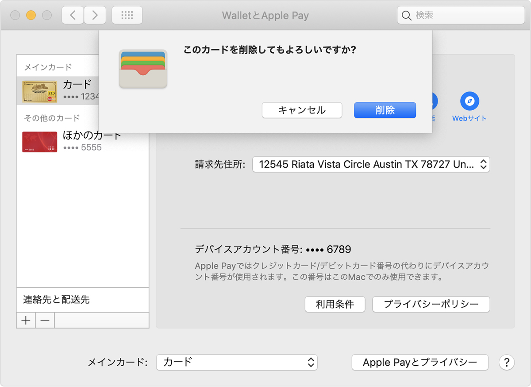
Task: Click the WalletとApple Pay window title
Action: tap(265, 15)
